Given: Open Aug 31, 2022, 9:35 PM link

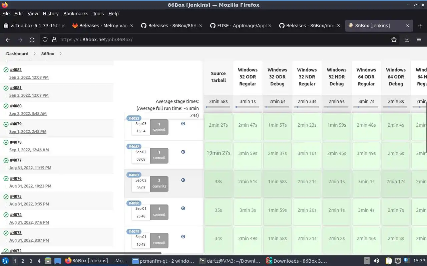Looking at the screenshot, I should 29,204.
